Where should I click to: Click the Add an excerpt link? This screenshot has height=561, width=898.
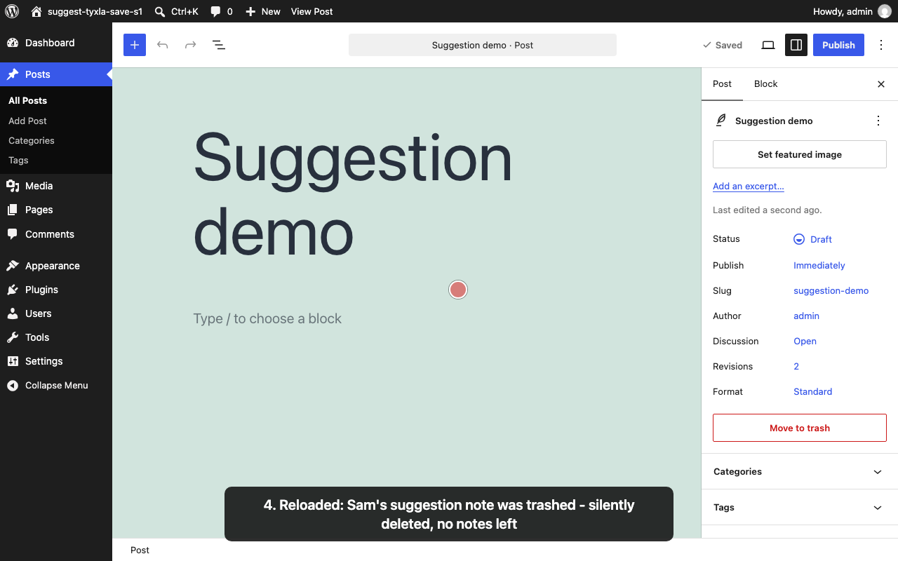coord(749,186)
